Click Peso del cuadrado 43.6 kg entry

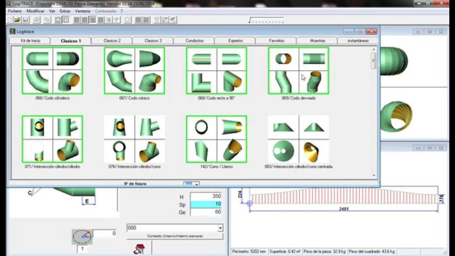click(x=372, y=252)
